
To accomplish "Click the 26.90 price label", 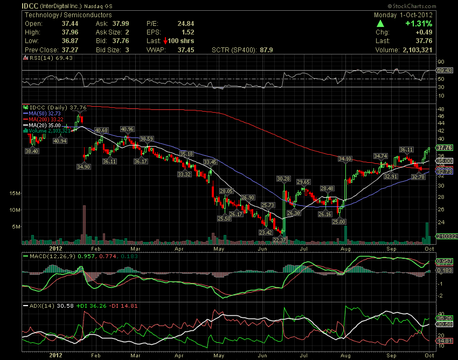I will [x=248, y=198].
